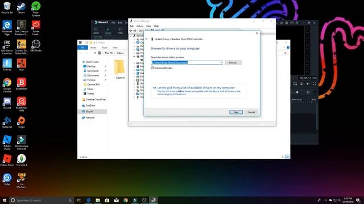Open Roblox Studio desktop icon

tap(7, 143)
